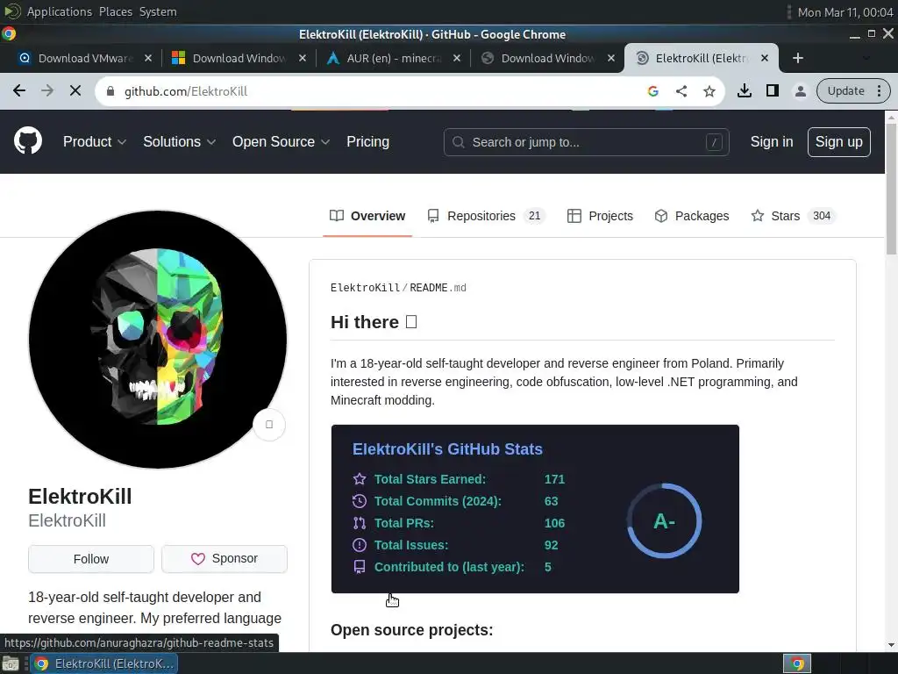Click the Google icon in address bar

(652, 90)
